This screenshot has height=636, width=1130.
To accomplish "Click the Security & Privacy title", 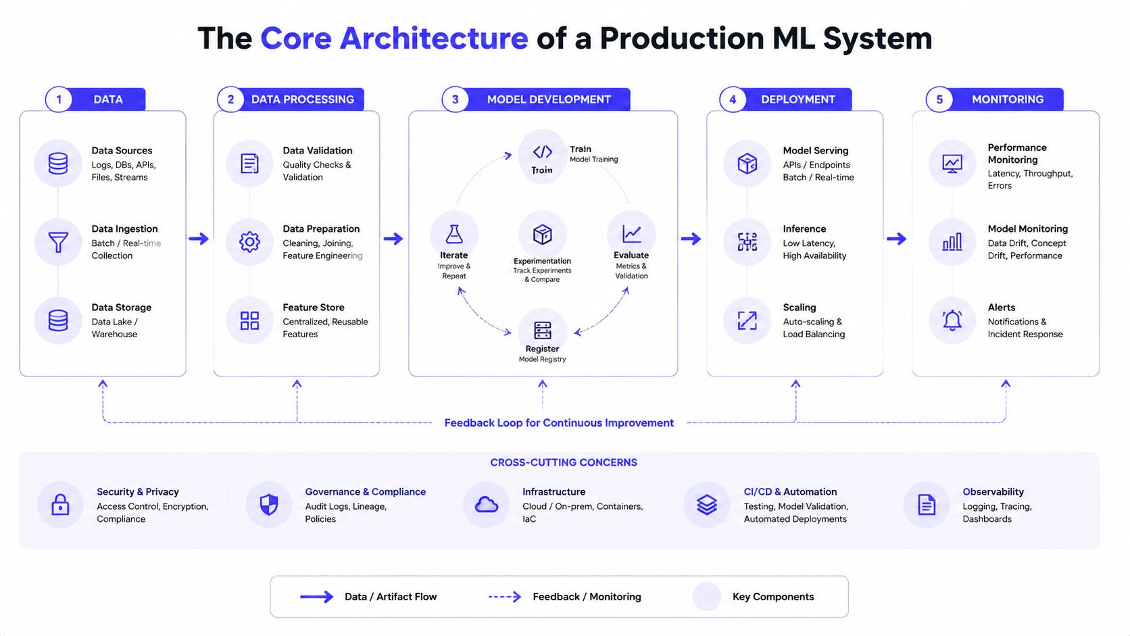I will 138,492.
